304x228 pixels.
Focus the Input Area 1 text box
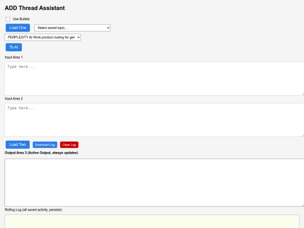click(154, 78)
